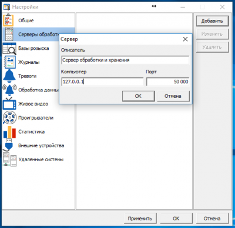Image resolution: width=235 pixels, height=228 pixels.
Task: Open Внешние устройства settings
Action: 39,145
